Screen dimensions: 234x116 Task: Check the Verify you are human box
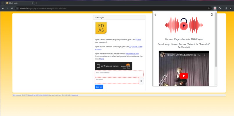coord(98,66)
